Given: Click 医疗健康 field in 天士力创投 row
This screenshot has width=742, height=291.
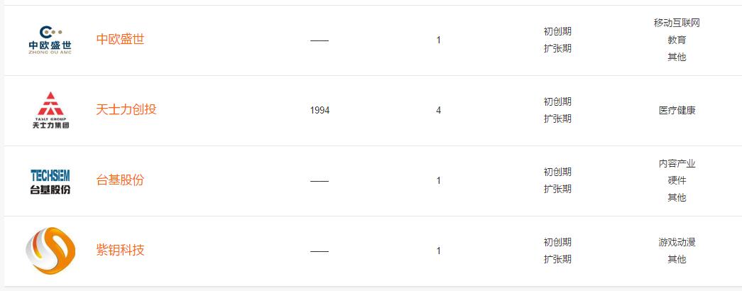Looking at the screenshot, I should point(677,111).
